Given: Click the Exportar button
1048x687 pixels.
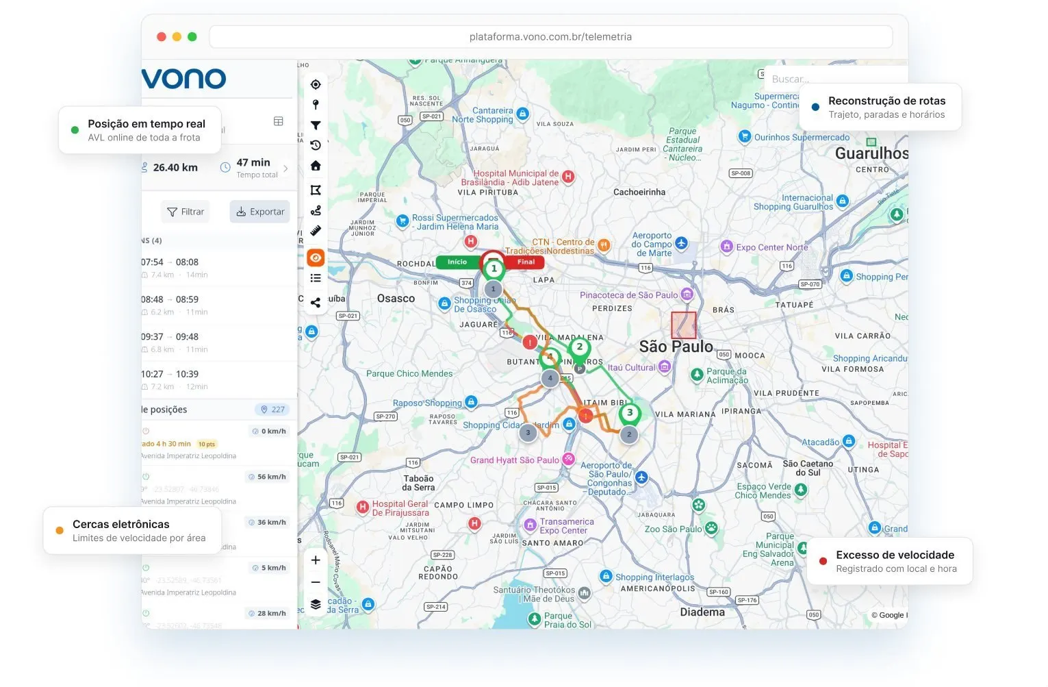Looking at the screenshot, I should [260, 212].
